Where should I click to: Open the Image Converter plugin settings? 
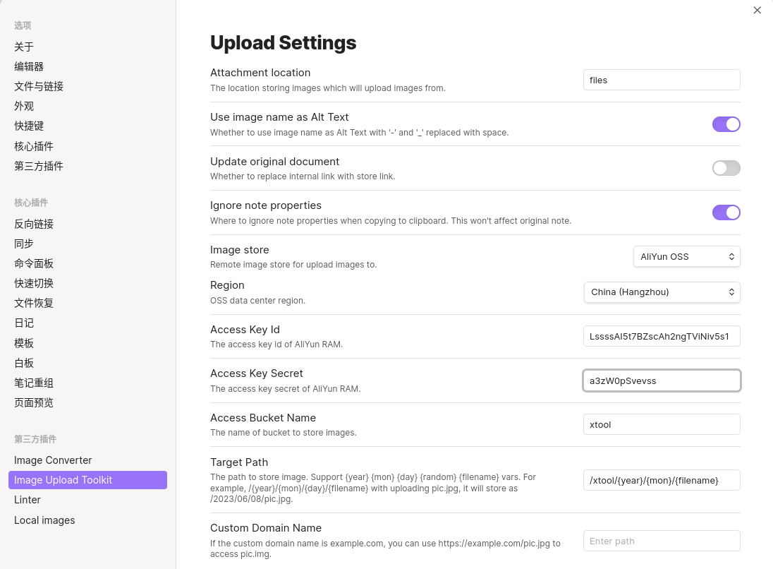(x=53, y=460)
